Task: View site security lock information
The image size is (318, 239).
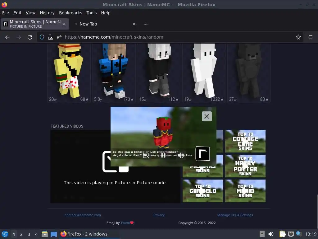Action: [x=50, y=37]
